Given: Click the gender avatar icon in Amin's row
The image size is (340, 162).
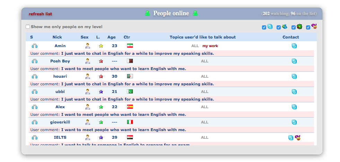Looking at the screenshot, I should tap(88, 46).
